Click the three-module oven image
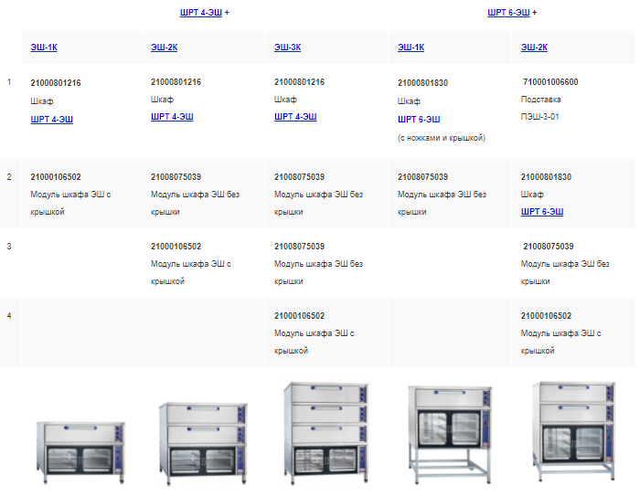 point(326,433)
